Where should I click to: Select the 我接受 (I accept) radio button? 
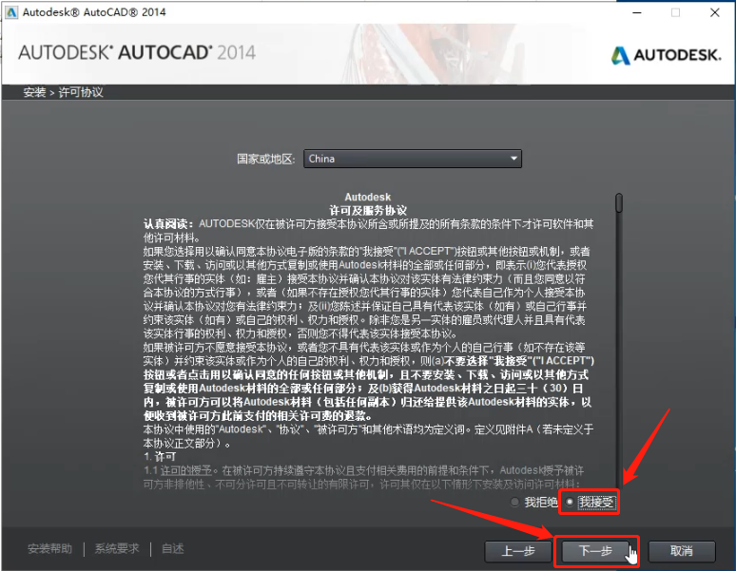pyautogui.click(x=570, y=502)
